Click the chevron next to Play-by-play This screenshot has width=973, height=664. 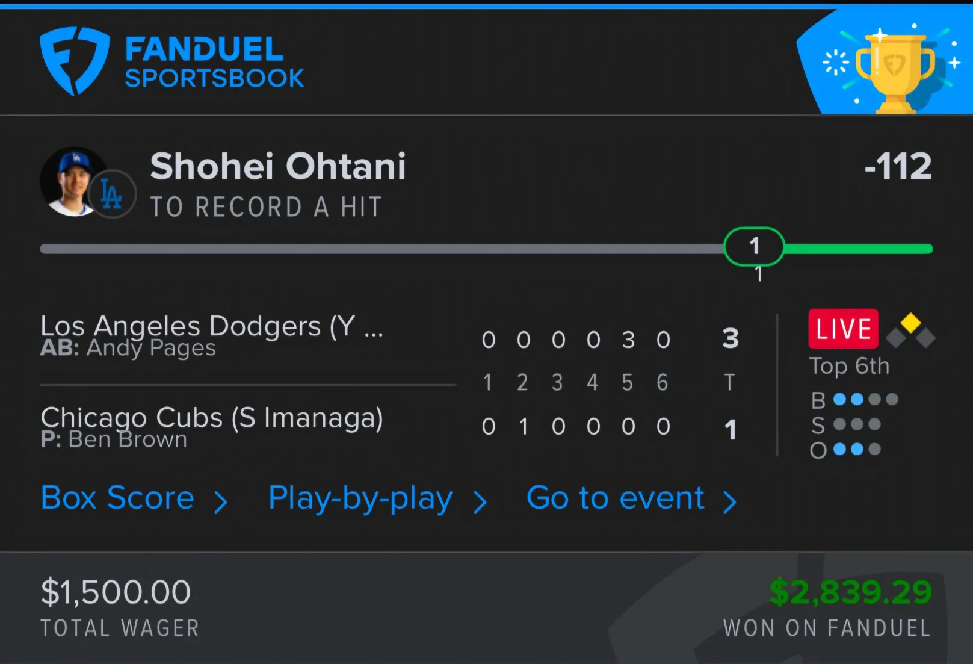coord(480,501)
